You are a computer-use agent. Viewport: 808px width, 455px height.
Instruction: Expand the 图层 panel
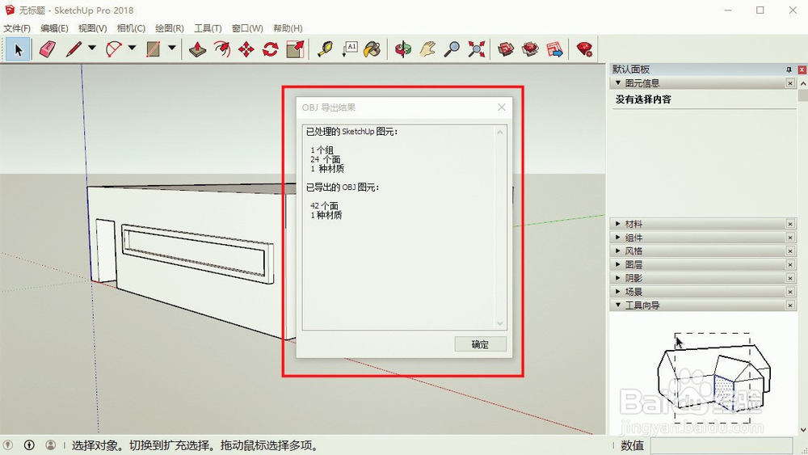coord(618,264)
